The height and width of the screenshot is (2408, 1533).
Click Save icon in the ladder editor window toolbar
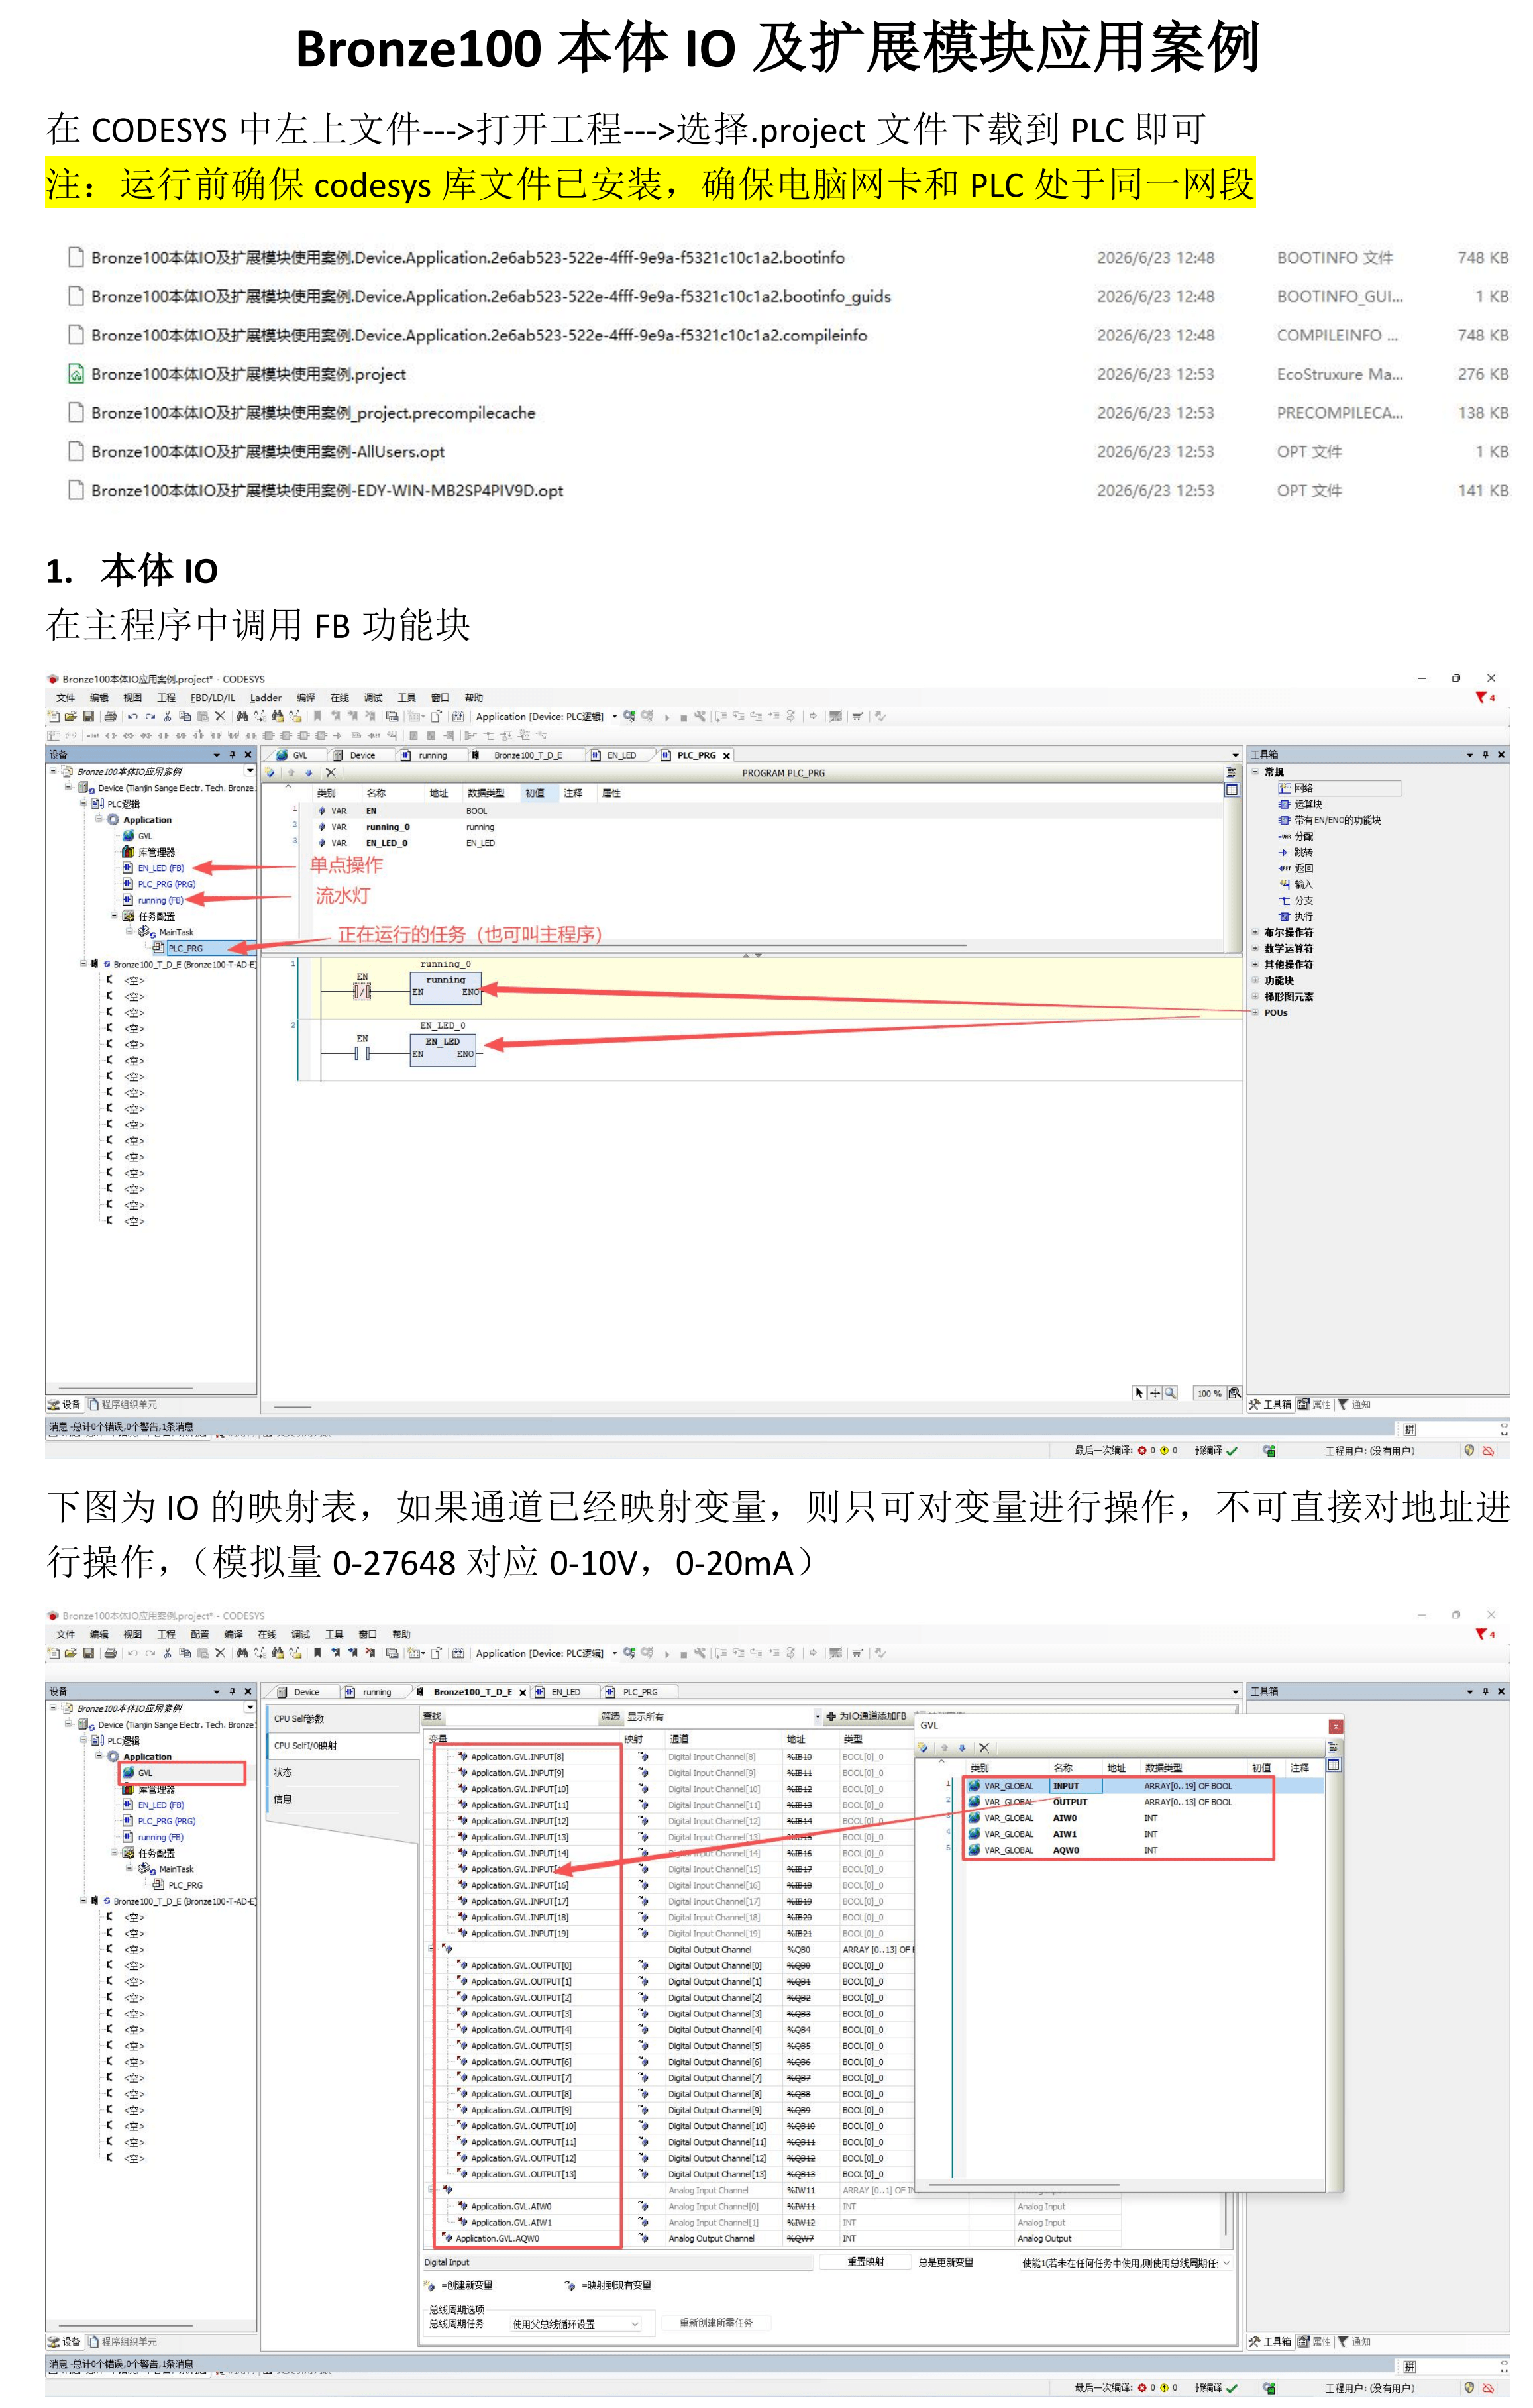88,716
